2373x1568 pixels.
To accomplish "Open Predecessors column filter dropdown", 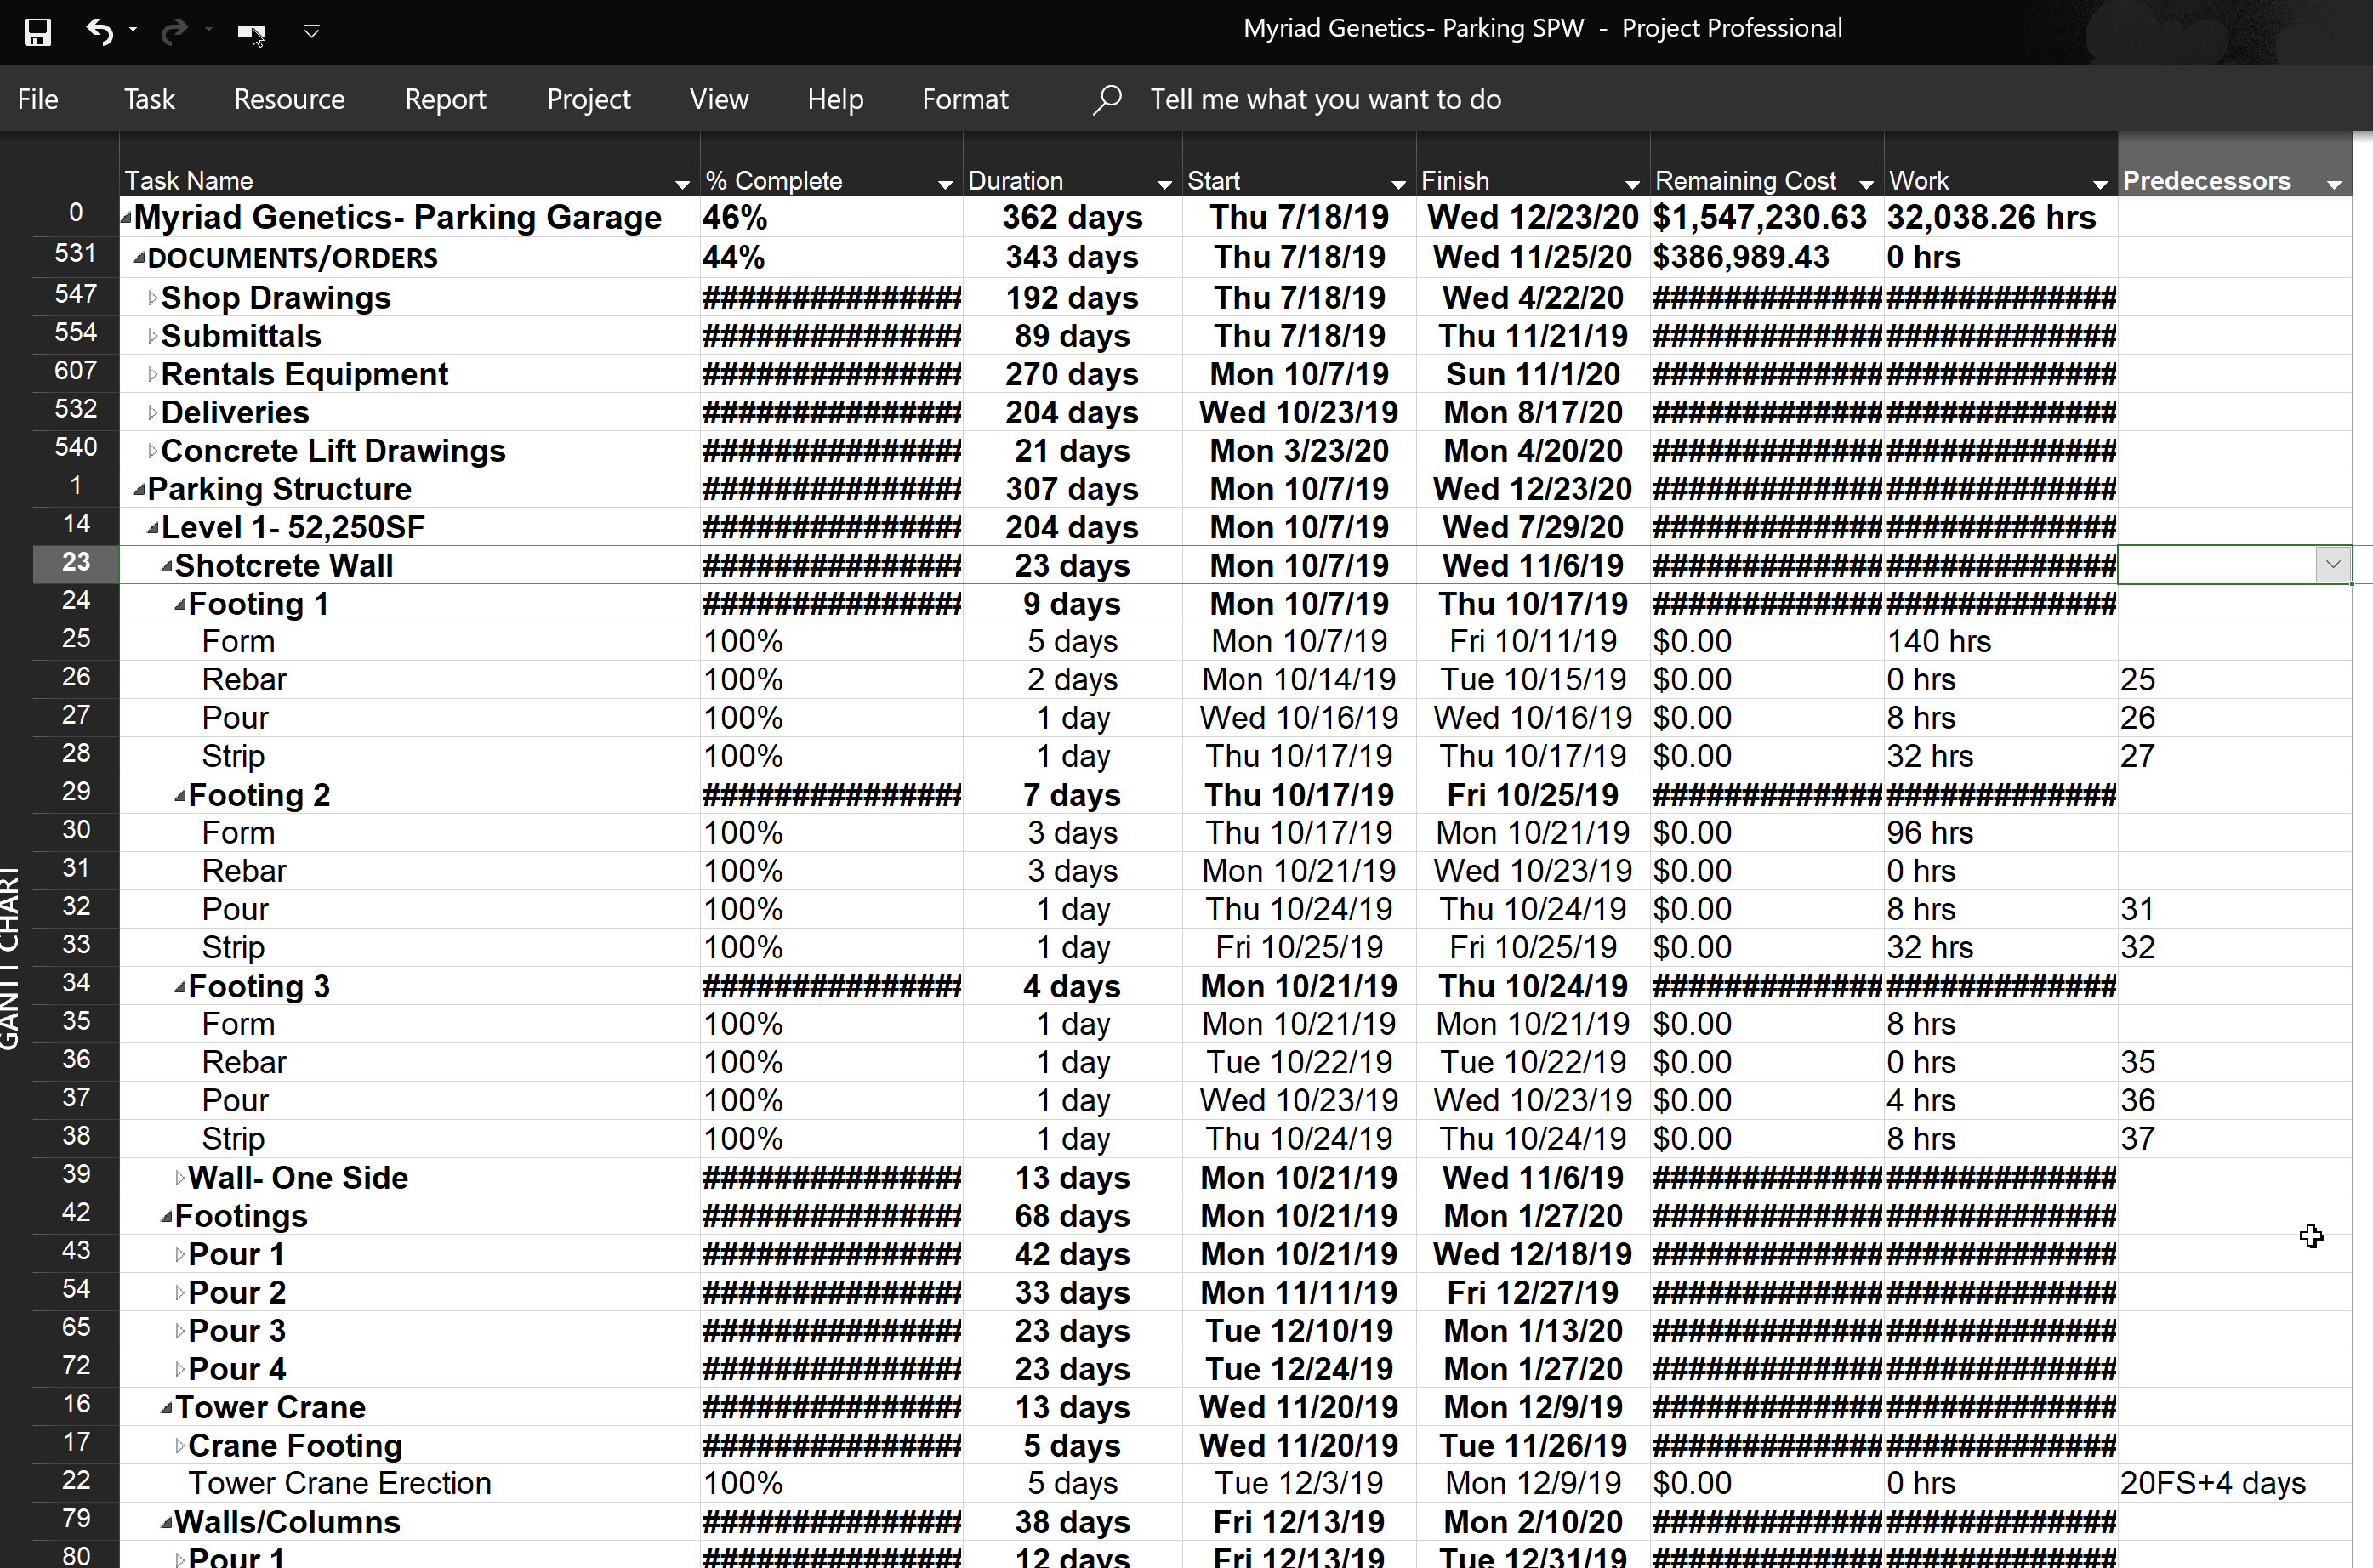I will (2334, 184).
